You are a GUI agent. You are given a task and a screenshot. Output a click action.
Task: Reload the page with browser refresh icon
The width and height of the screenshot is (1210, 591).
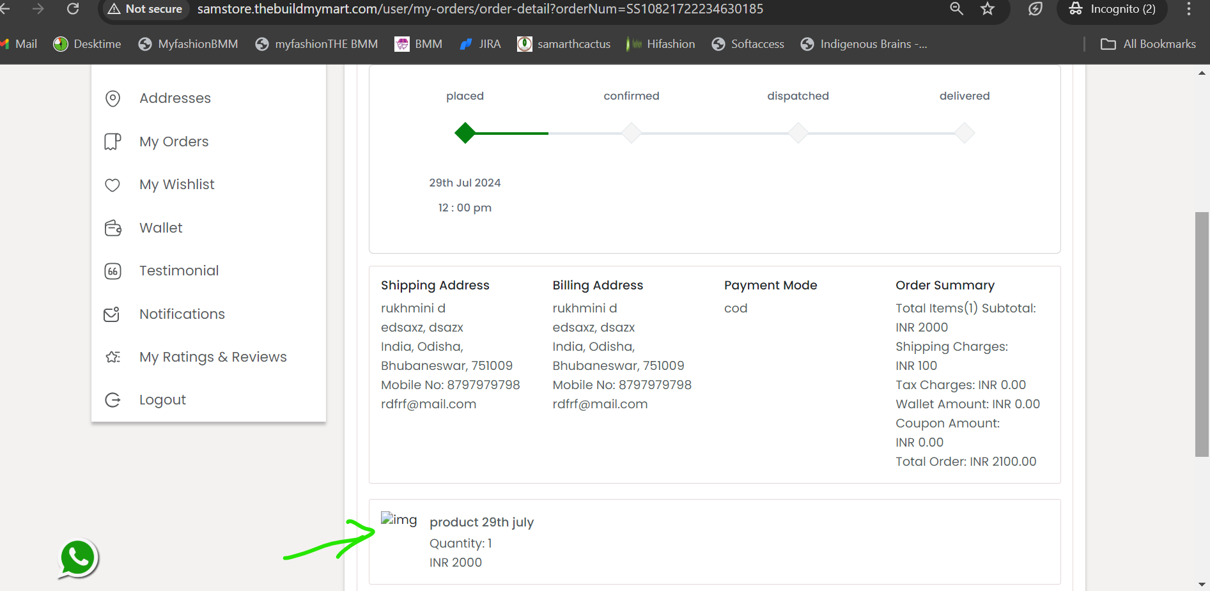point(73,9)
